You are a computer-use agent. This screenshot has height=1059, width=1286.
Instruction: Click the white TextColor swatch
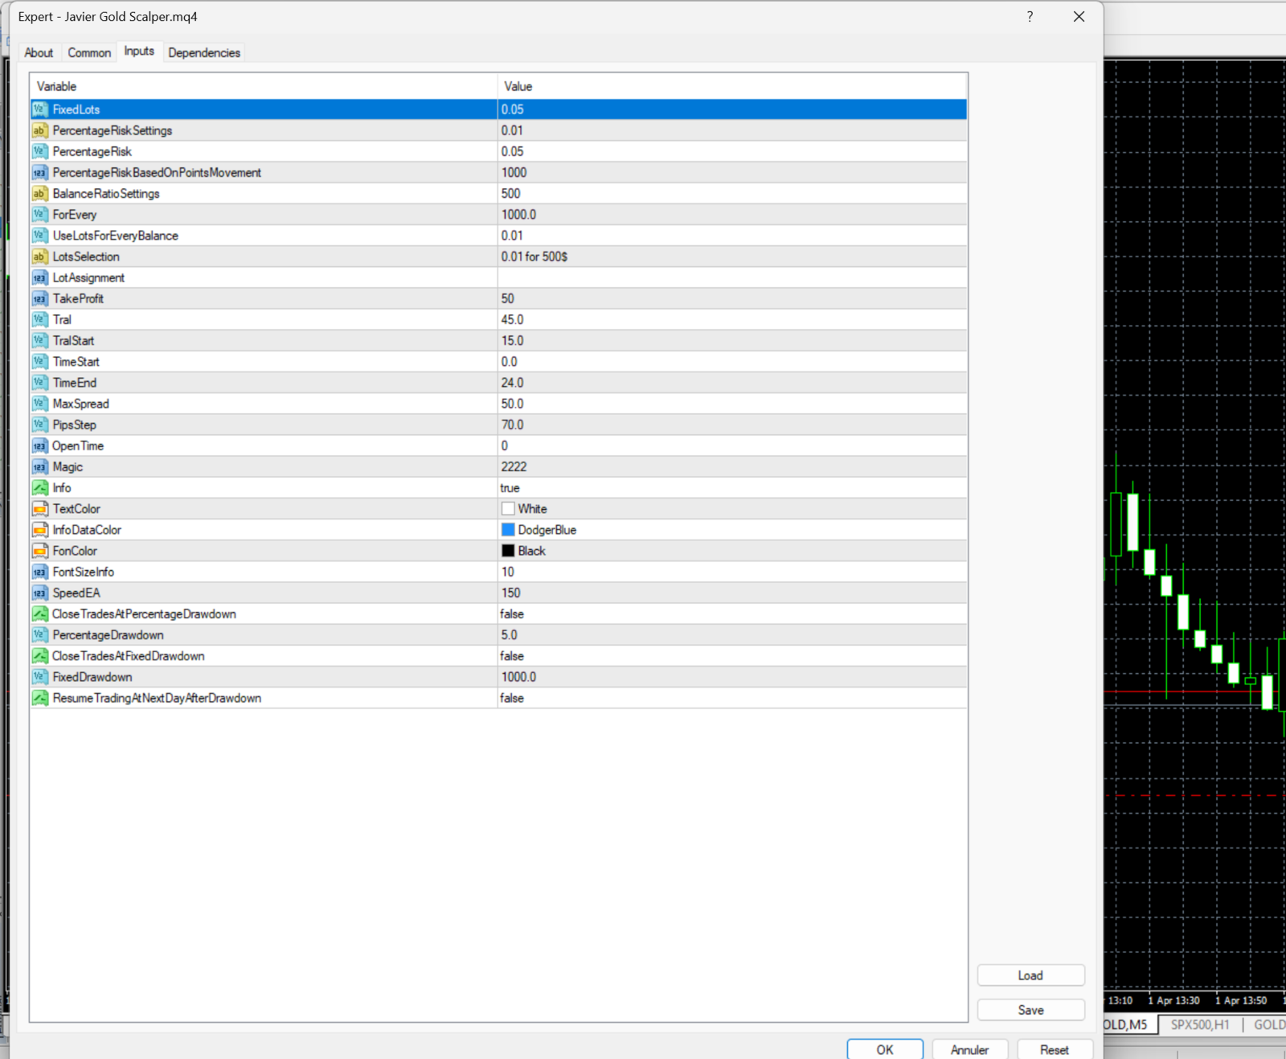click(x=508, y=509)
